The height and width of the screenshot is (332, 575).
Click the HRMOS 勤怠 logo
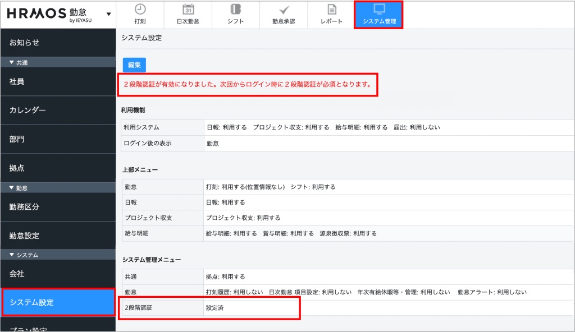(51, 13)
